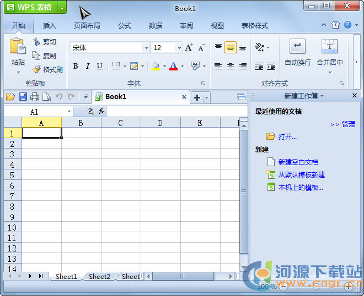Toggle Bold formatting
Screen dimensions: 364x296
76,66
